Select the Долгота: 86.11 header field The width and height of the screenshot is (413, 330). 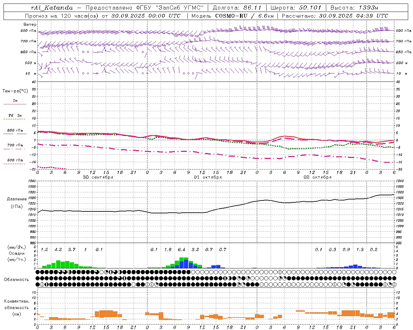pyautogui.click(x=237, y=8)
